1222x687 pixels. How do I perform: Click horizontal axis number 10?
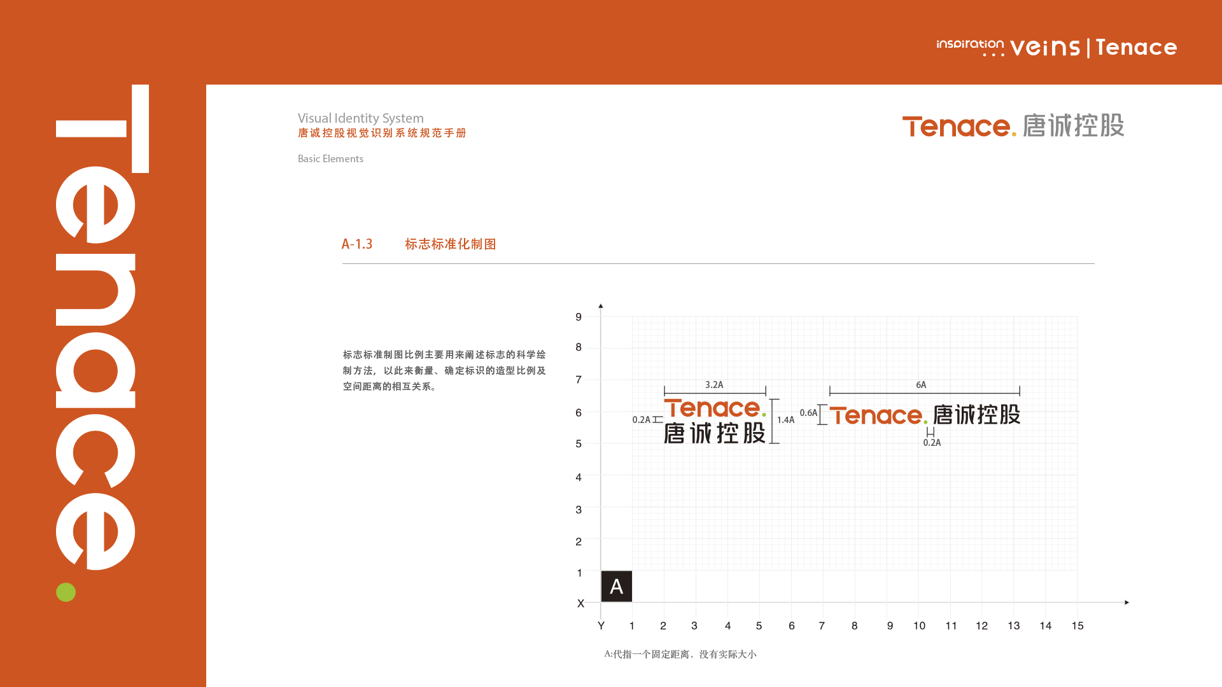point(919,626)
